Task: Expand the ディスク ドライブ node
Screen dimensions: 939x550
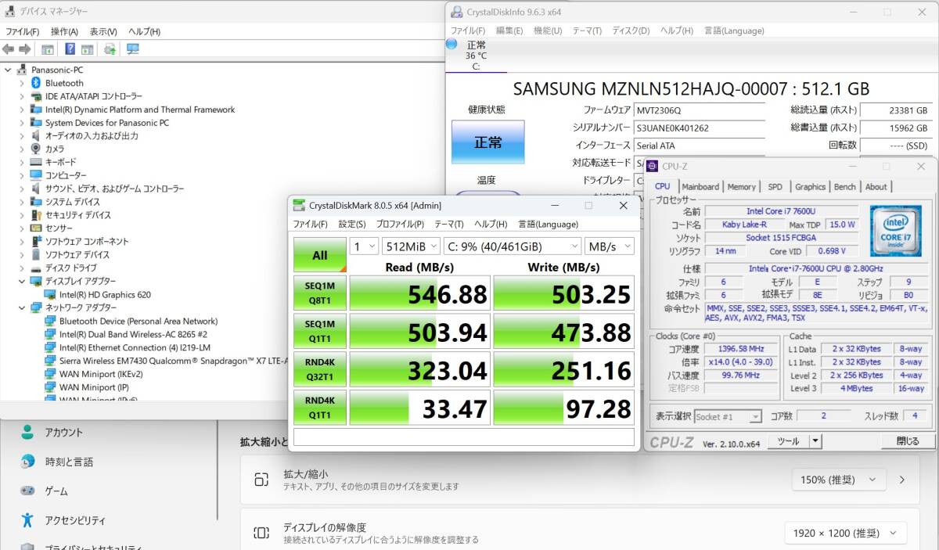Action: click(22, 268)
